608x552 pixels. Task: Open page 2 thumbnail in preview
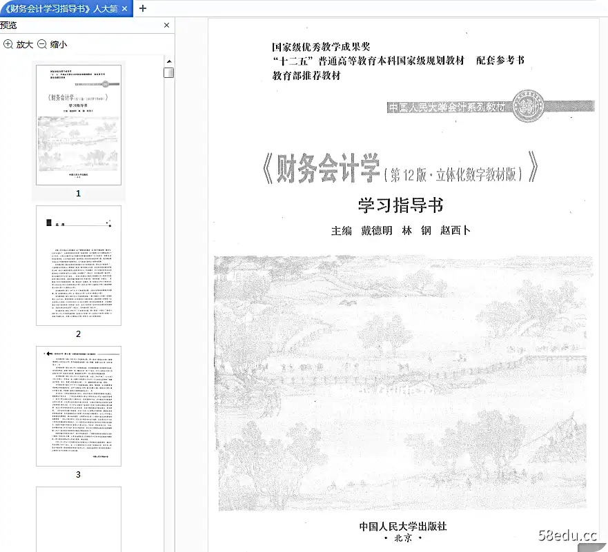[x=79, y=265]
